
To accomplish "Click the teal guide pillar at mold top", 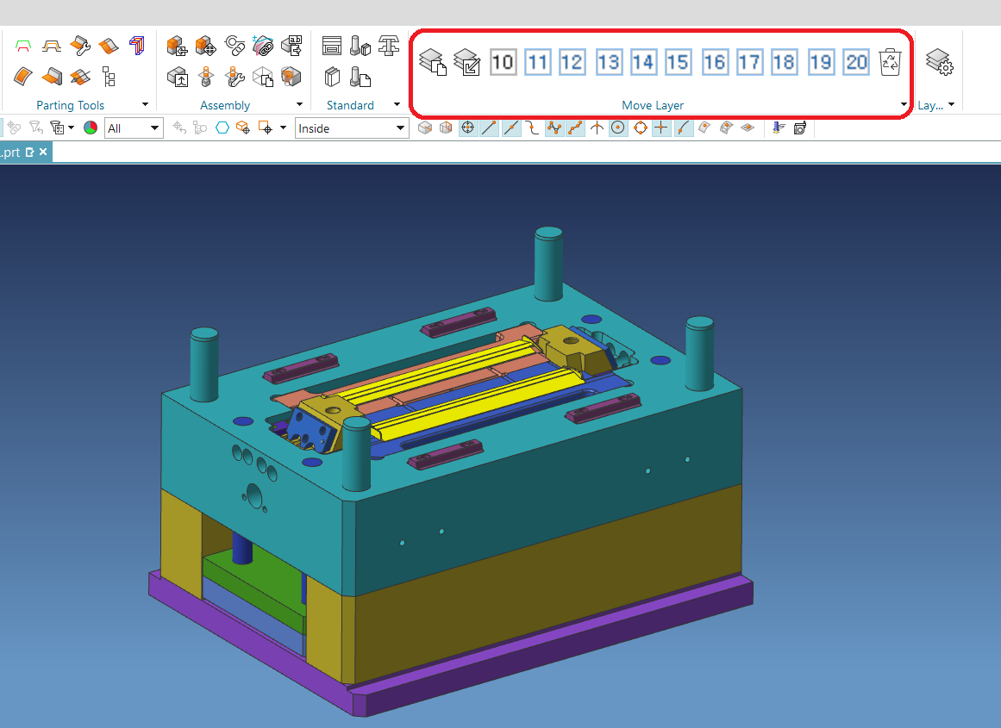I will 548,263.
